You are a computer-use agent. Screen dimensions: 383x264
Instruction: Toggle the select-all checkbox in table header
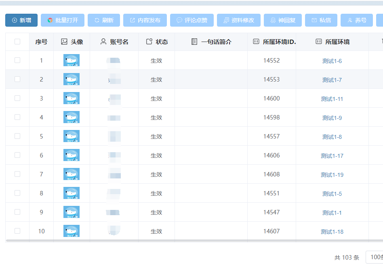coord(17,41)
